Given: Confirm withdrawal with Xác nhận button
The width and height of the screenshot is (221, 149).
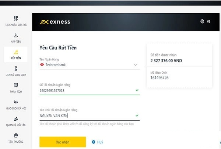Looking at the screenshot, I should [x=63, y=142].
